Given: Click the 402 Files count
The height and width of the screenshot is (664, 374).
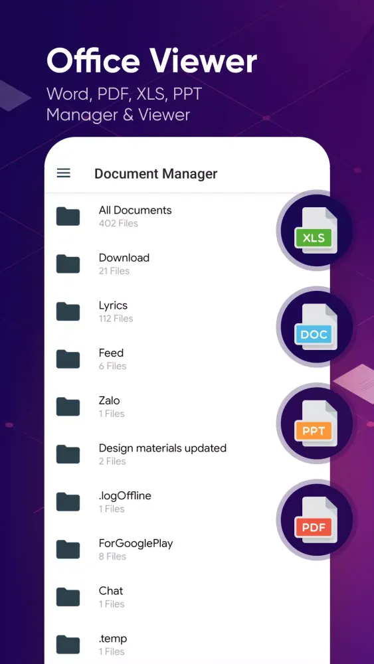Looking at the screenshot, I should point(118,223).
